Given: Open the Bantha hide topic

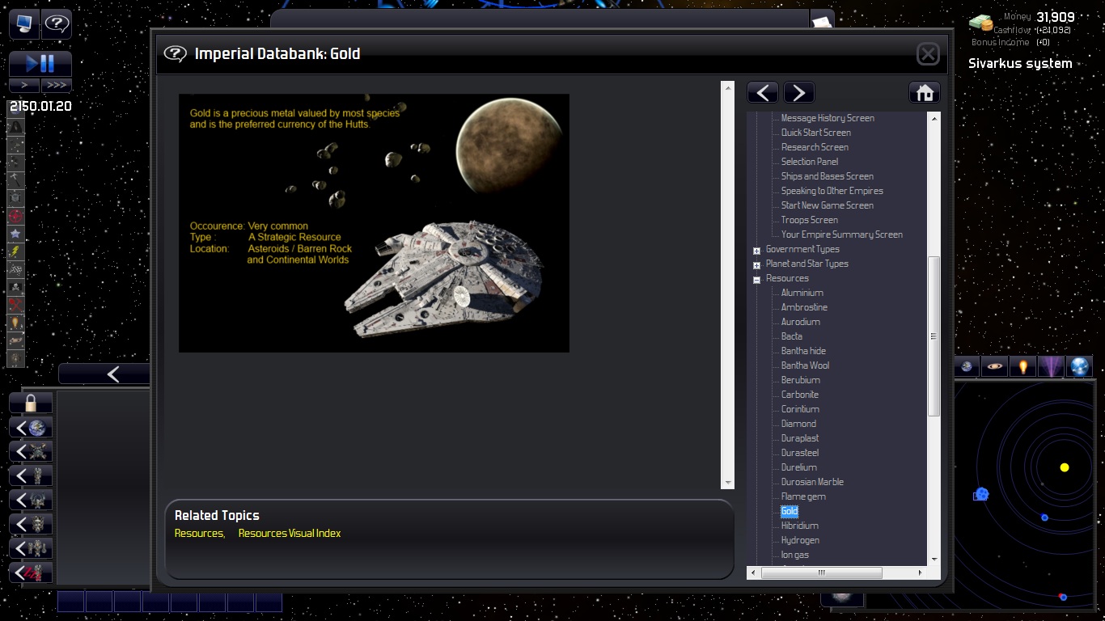Looking at the screenshot, I should click(x=803, y=351).
